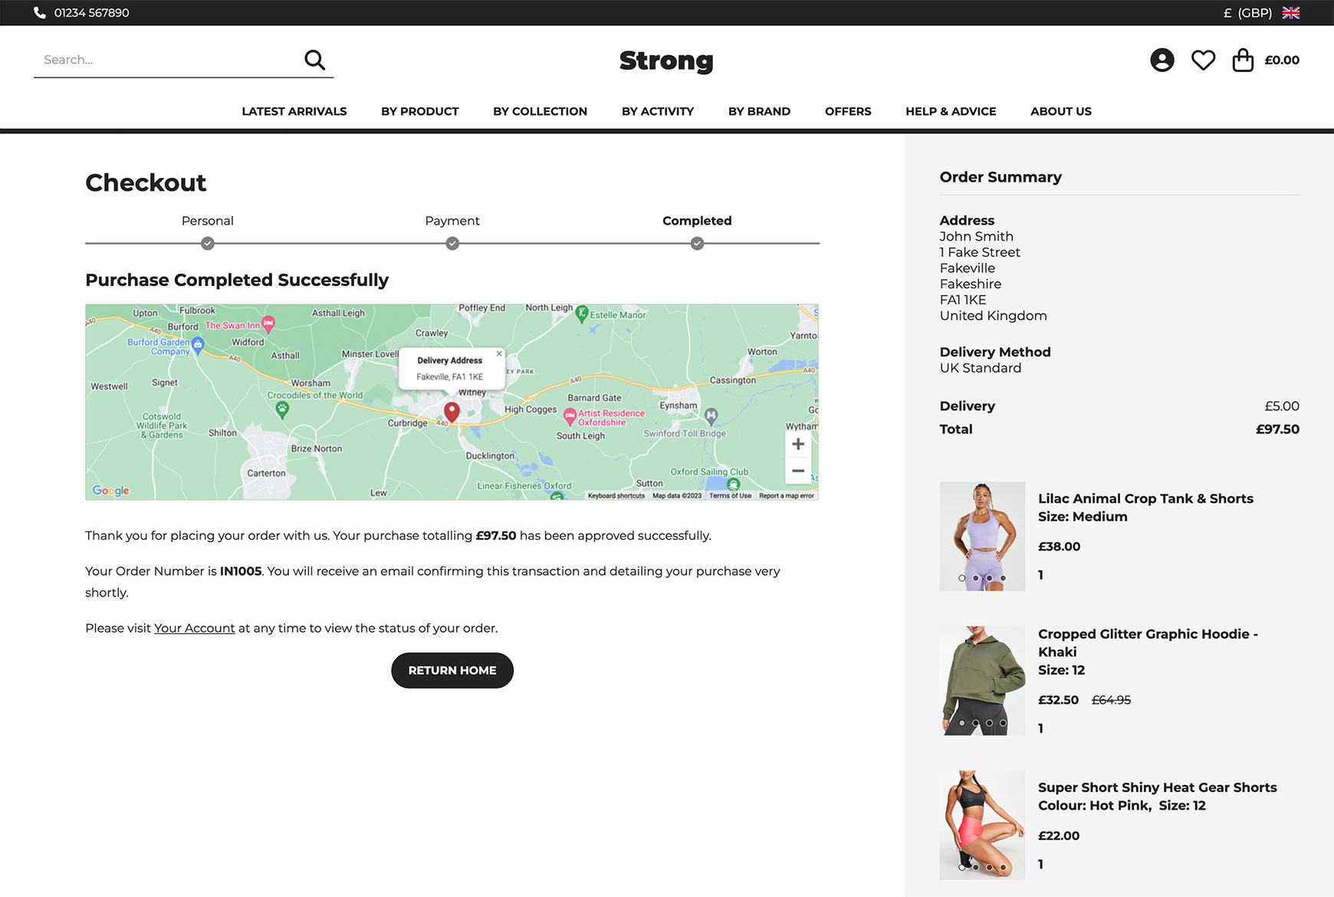
Task: Follow the Your Account link
Action: pyautogui.click(x=195, y=628)
